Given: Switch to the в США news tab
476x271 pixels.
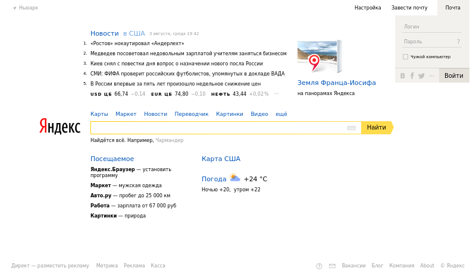Looking at the screenshot, I should [134, 33].
